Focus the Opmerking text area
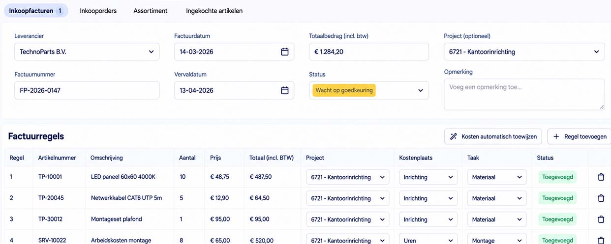Screen dimensions: 611x244 point(524,94)
